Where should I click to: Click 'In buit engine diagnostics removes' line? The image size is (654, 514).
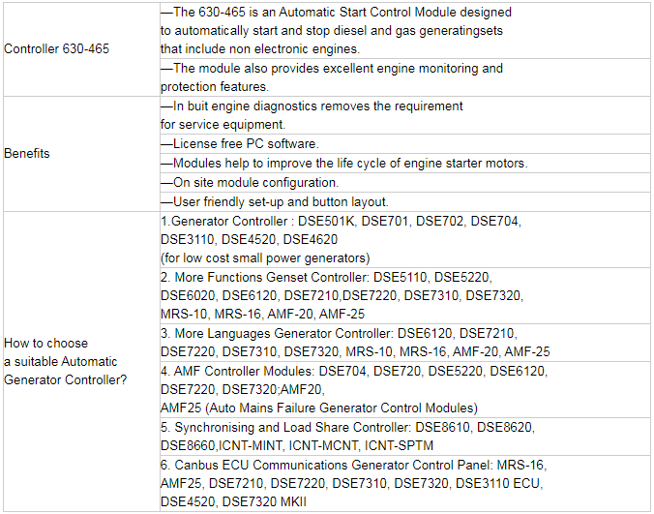[312, 106]
